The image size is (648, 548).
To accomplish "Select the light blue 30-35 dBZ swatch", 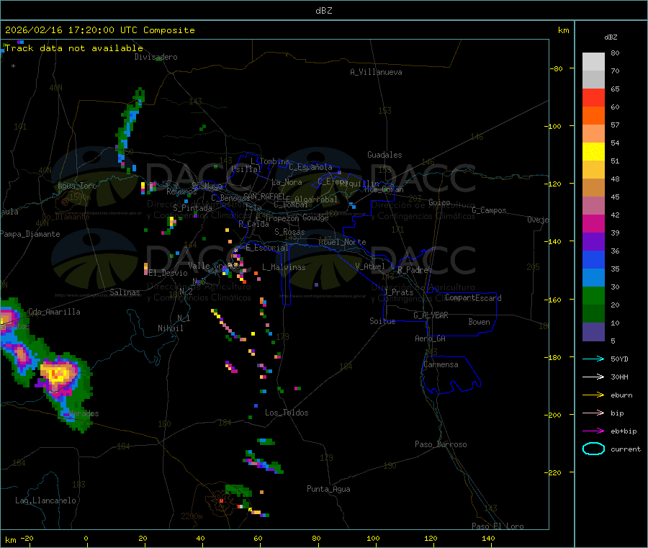I will (x=593, y=278).
